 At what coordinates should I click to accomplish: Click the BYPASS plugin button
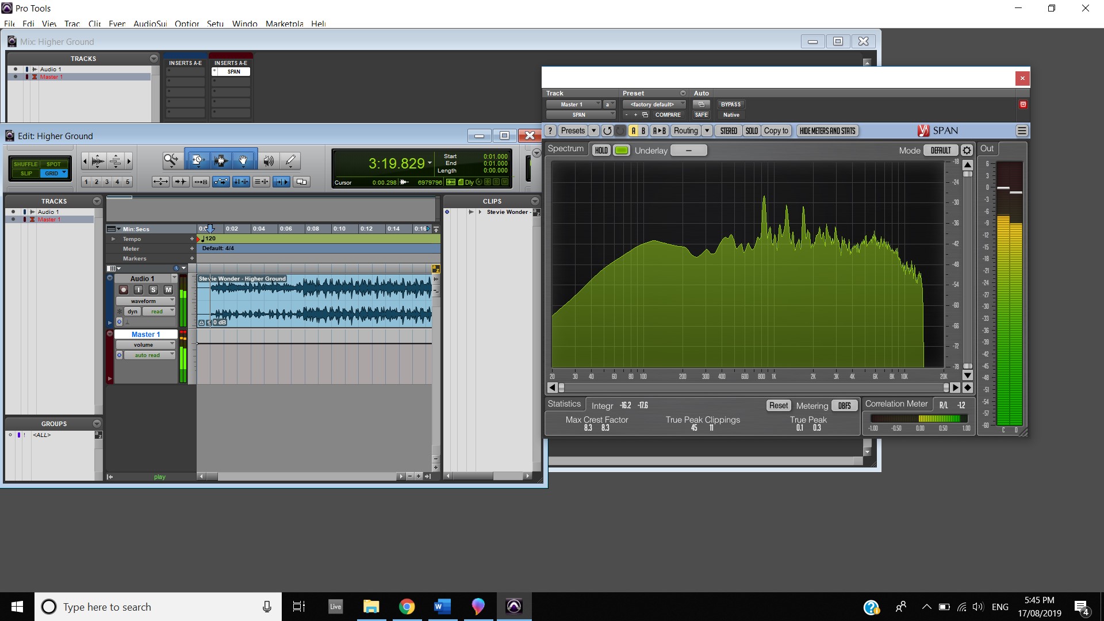[x=731, y=104]
